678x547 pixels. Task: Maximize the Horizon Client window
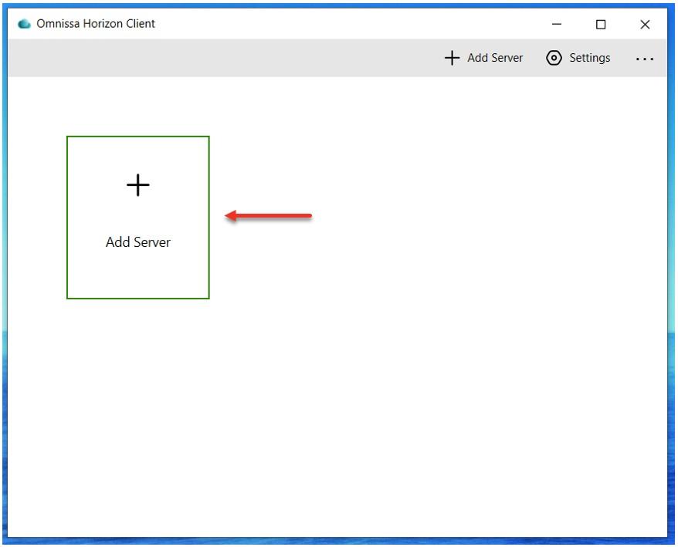(x=601, y=25)
